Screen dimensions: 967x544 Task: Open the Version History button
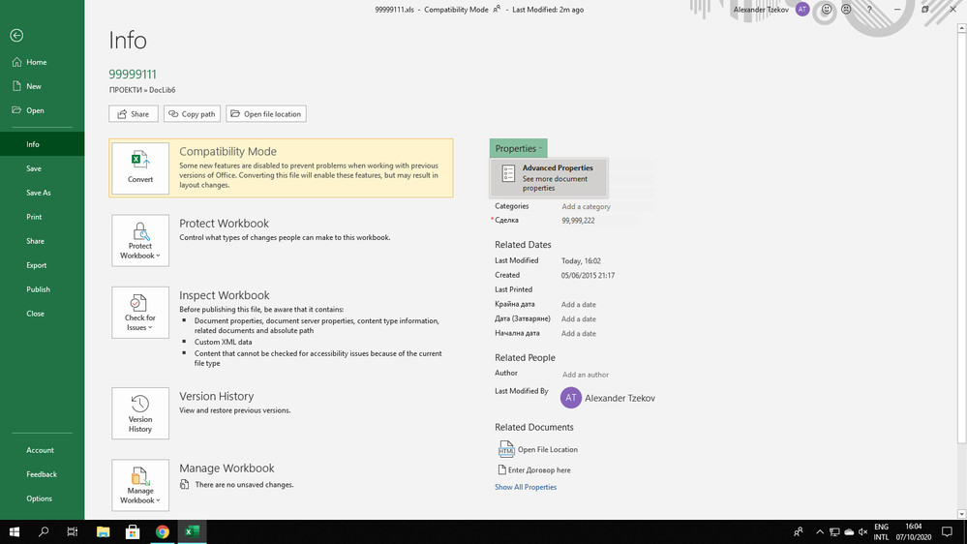click(140, 413)
